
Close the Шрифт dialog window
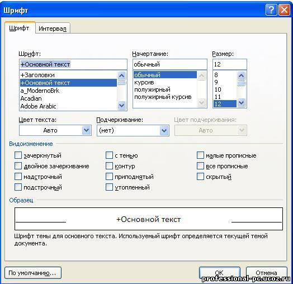click(284, 10)
